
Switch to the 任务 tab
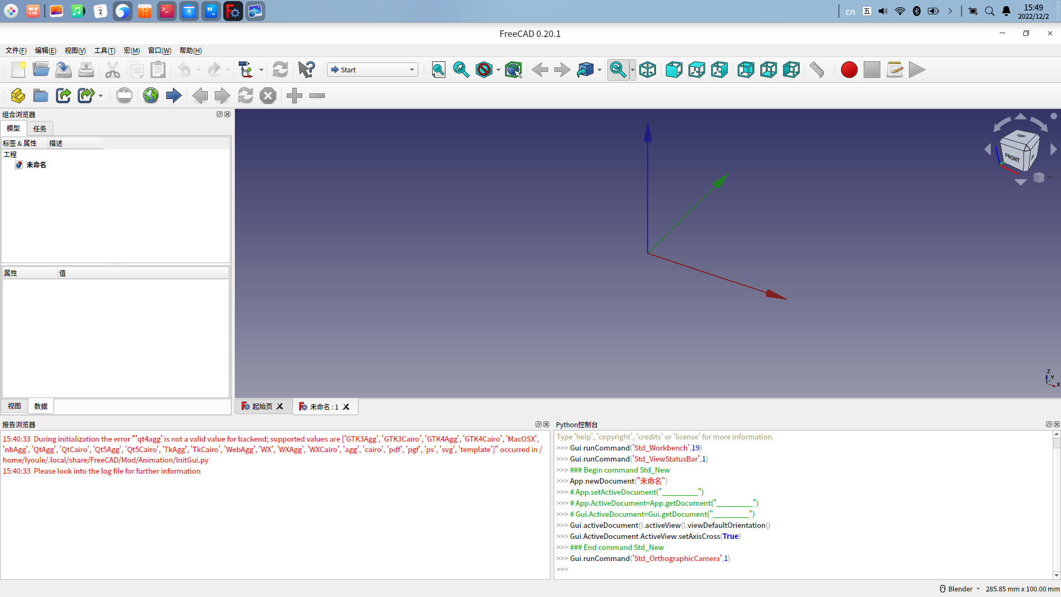pos(40,128)
